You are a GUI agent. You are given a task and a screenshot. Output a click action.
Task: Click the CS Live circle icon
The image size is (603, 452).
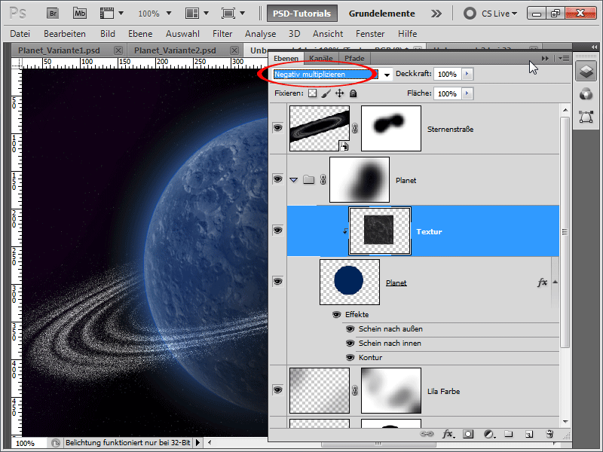pyautogui.click(x=470, y=14)
